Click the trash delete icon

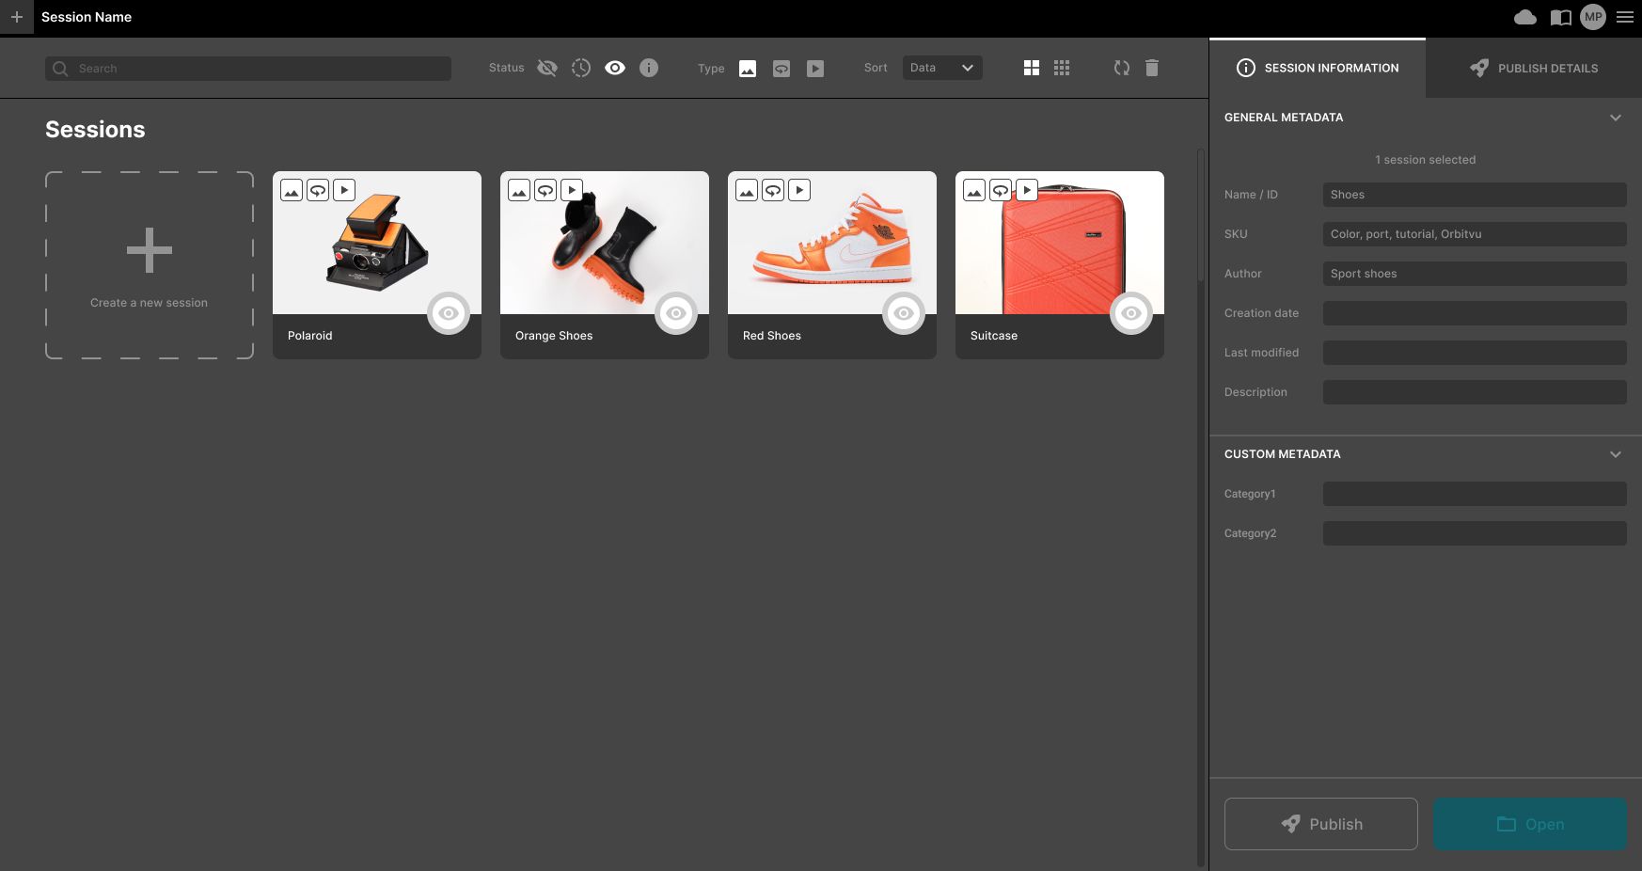[x=1152, y=68]
